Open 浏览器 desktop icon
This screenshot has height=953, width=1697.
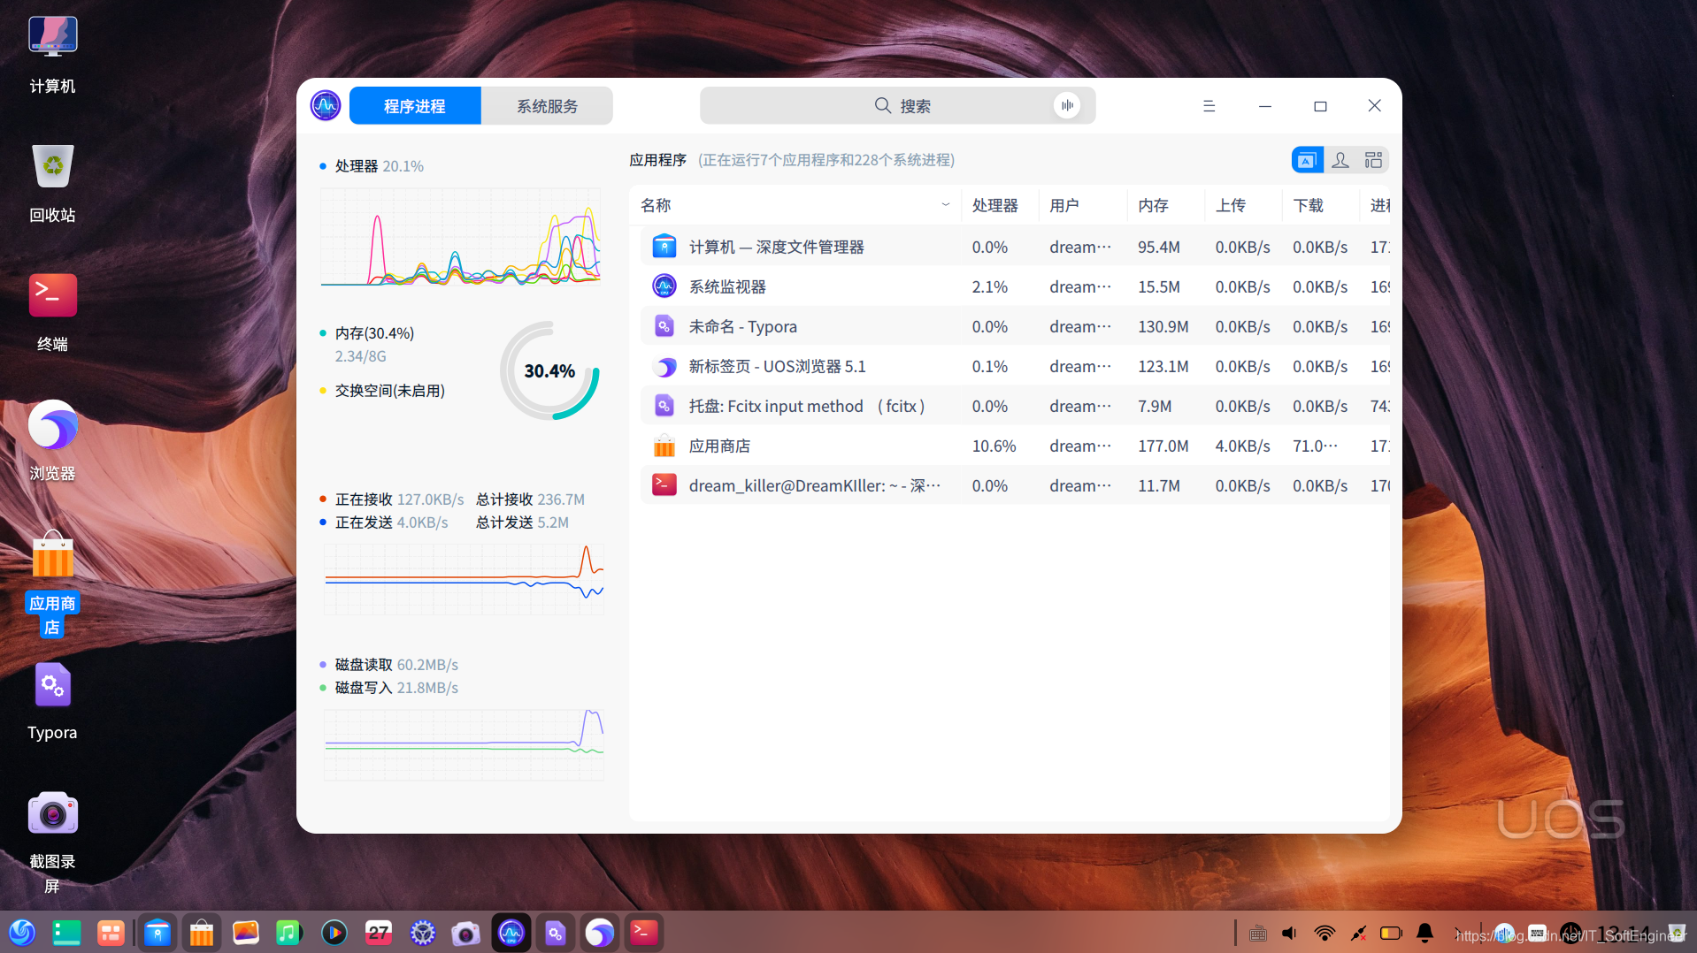(52, 442)
